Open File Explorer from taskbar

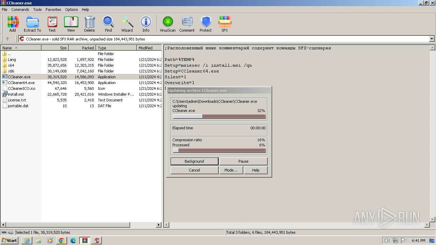click(x=38, y=241)
